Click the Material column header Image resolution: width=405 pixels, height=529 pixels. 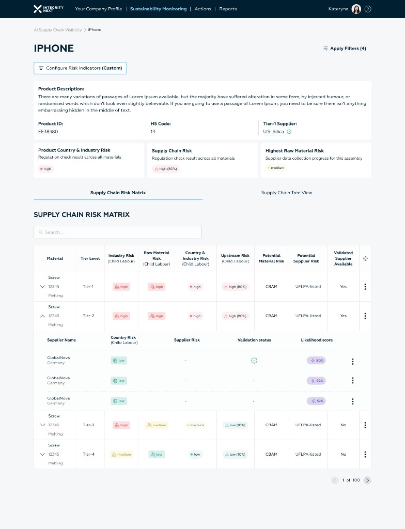[55, 258]
